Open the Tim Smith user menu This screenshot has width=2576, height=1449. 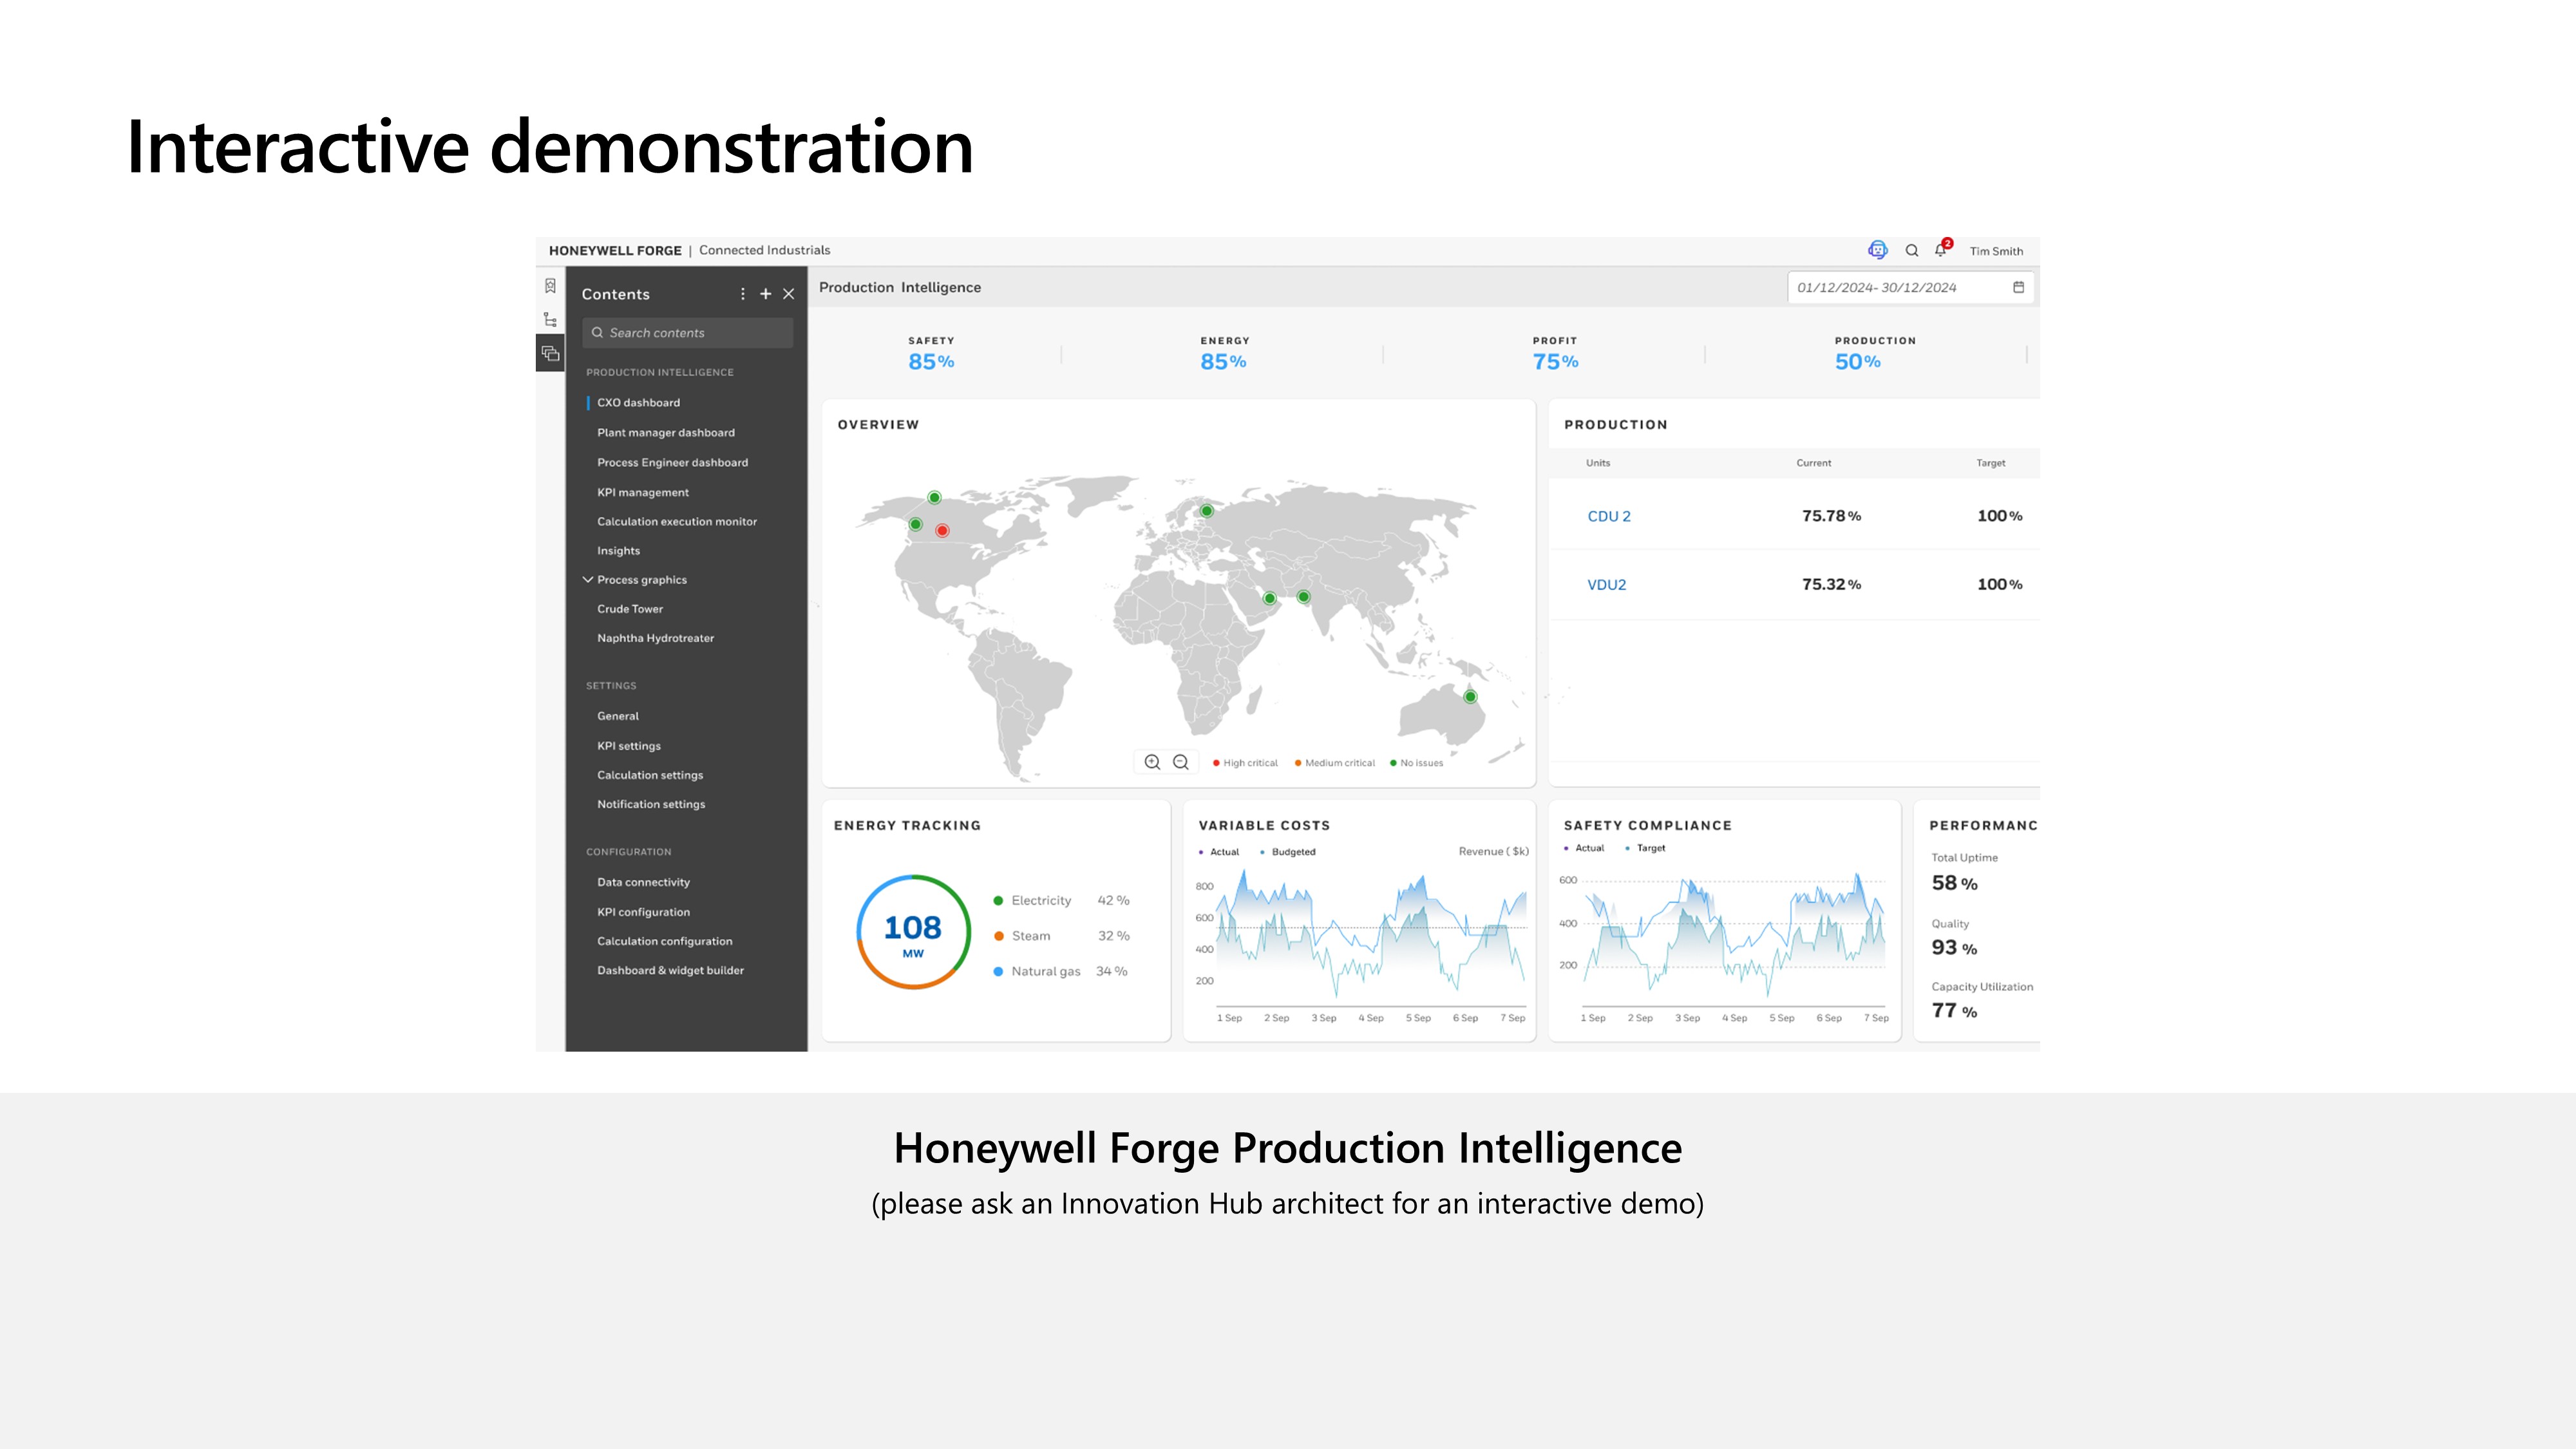[1996, 251]
